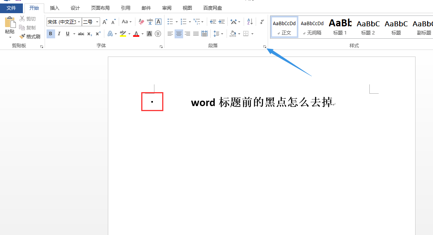Click the document title text
Screen dimensions: 433x235
click(x=262, y=102)
